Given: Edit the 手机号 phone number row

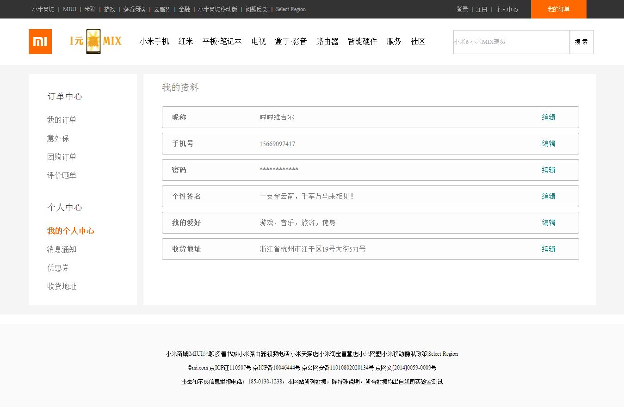Looking at the screenshot, I should [x=549, y=144].
